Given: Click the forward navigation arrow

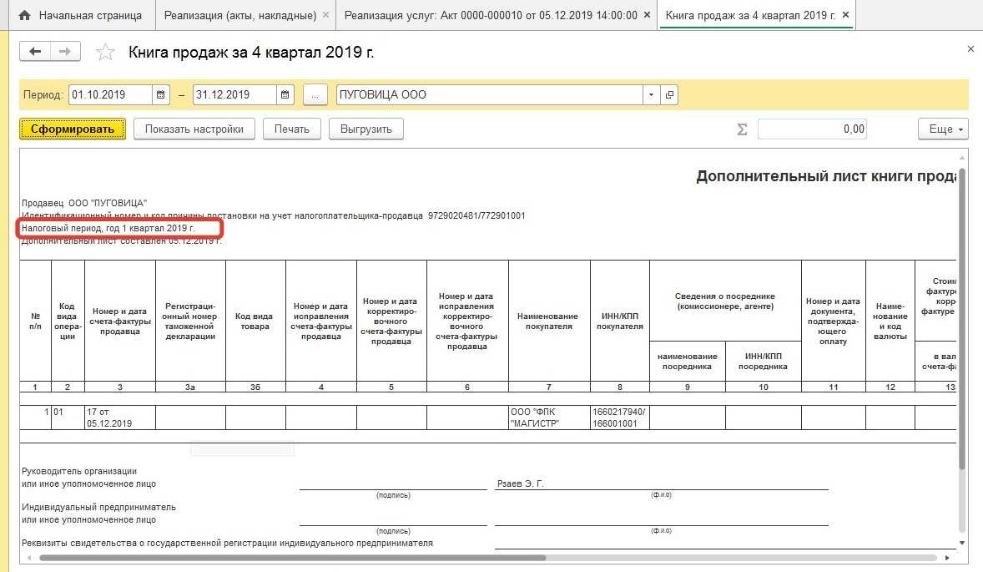Looking at the screenshot, I should pyautogui.click(x=64, y=52).
